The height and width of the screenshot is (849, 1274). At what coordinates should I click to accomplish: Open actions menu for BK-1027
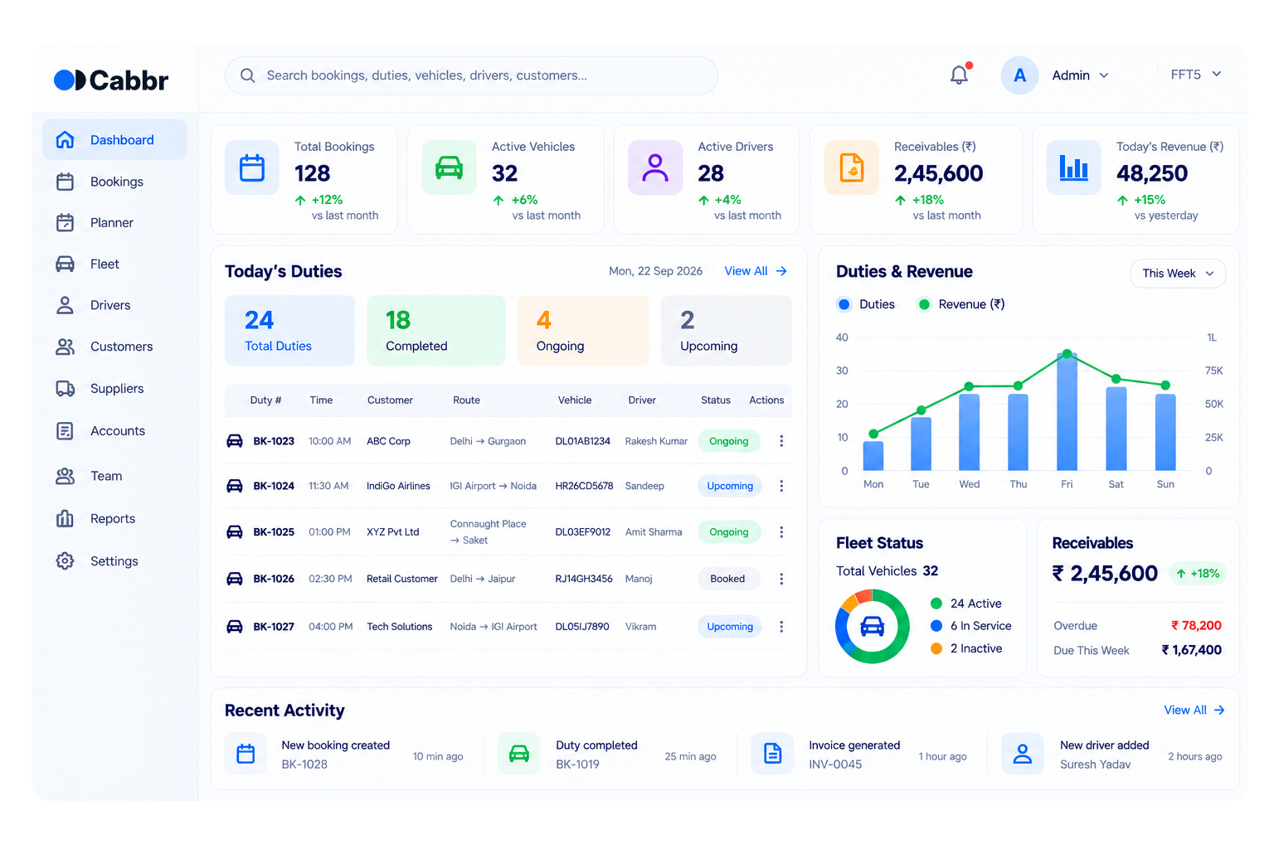(781, 627)
